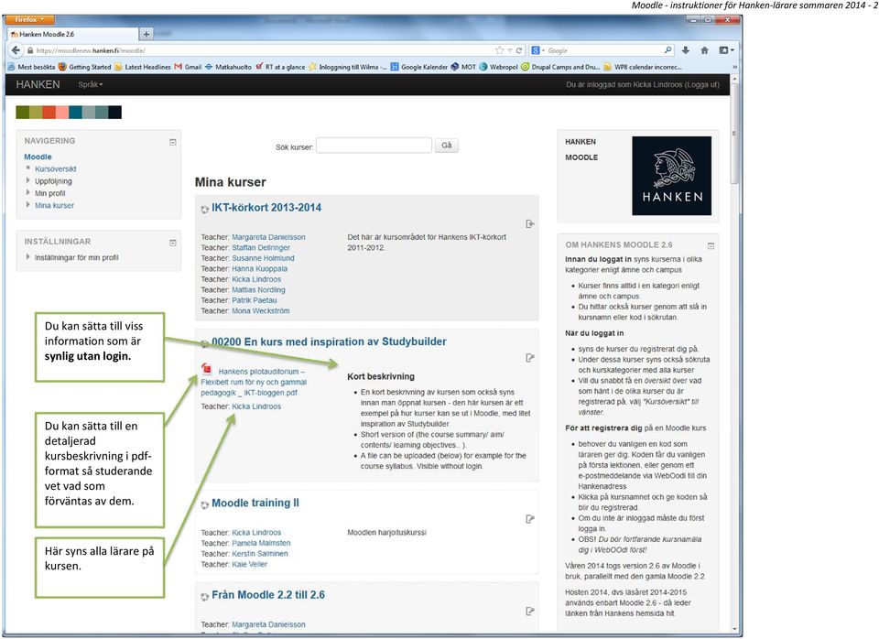Image resolution: width=879 pixels, height=639 pixels.
Task: Open Från Moodle 2.2 till 2.6 course
Action: (x=268, y=595)
